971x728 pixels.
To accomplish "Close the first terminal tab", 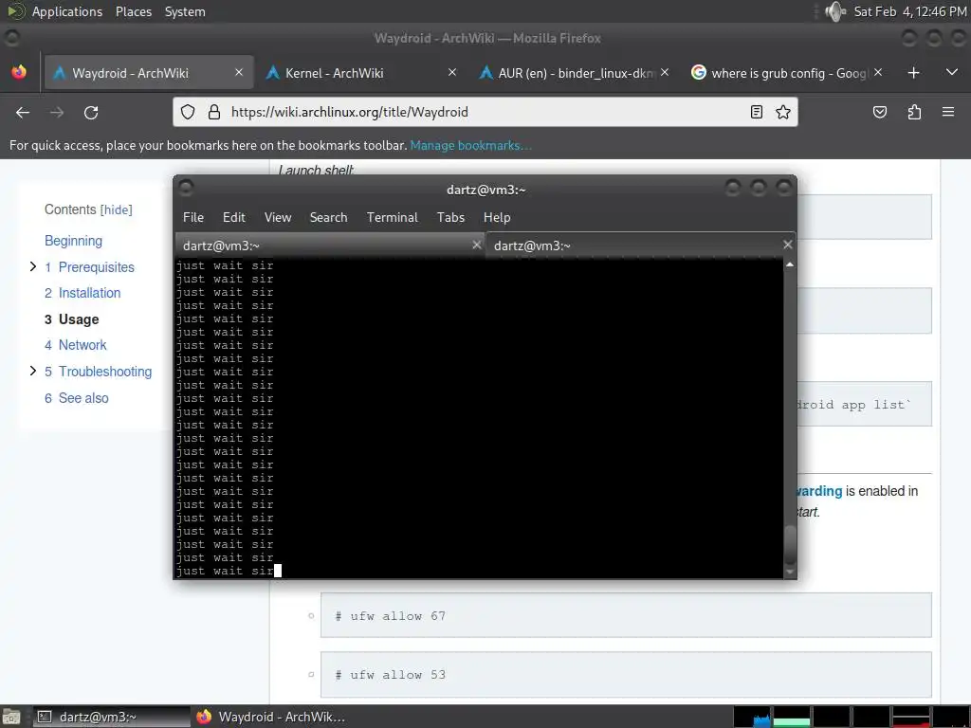I will [476, 245].
